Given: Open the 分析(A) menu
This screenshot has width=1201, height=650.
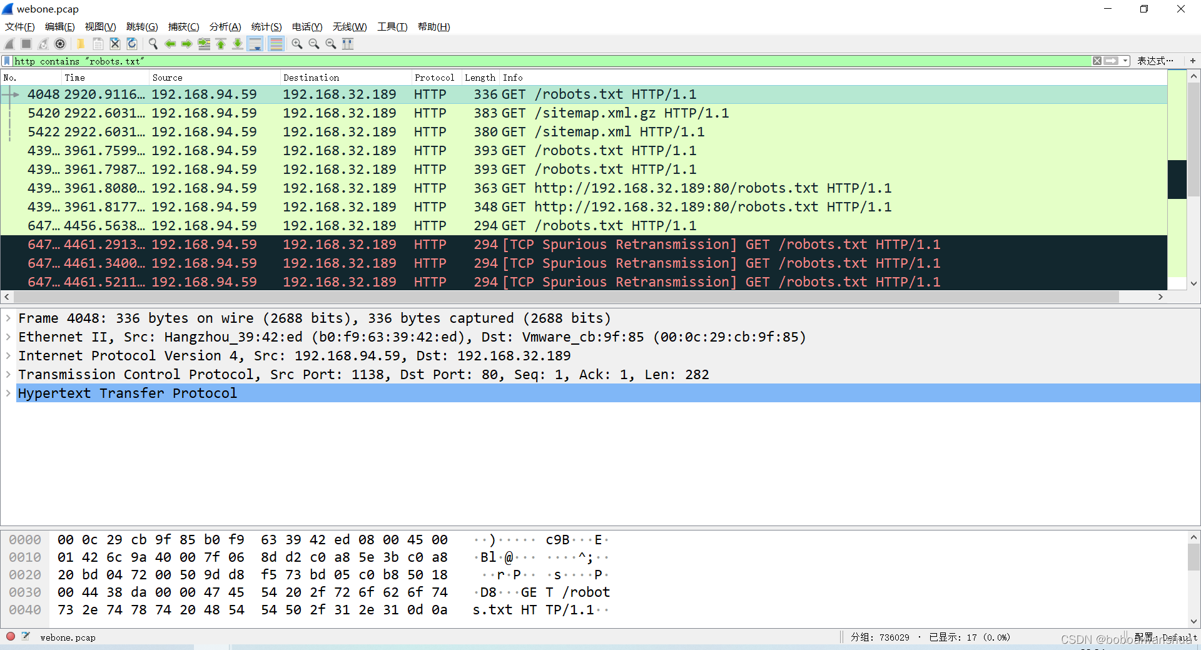Looking at the screenshot, I should click(225, 27).
